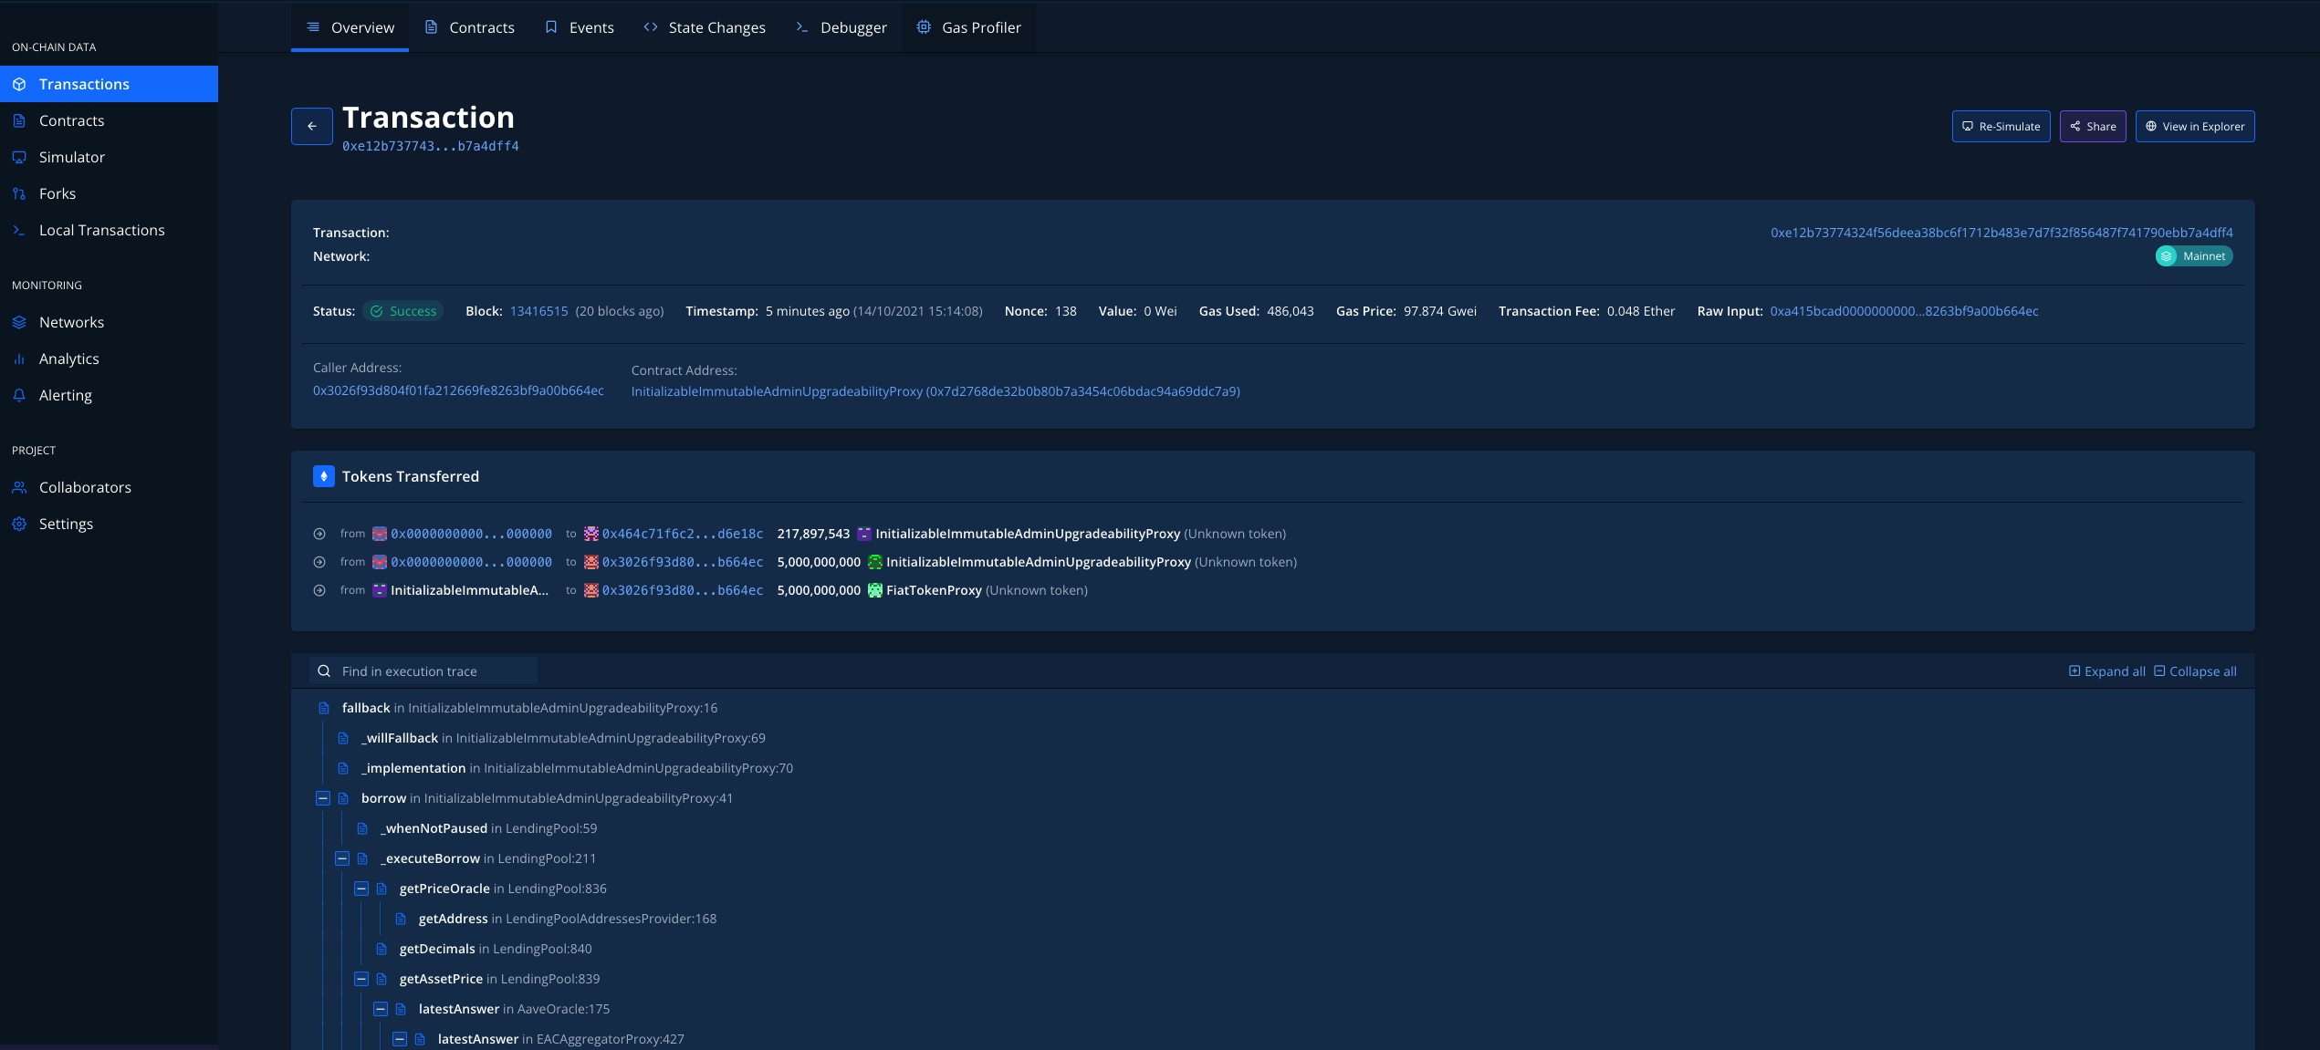Click Expand all in execution trace
Image resolution: width=2320 pixels, height=1050 pixels.
tap(2106, 671)
